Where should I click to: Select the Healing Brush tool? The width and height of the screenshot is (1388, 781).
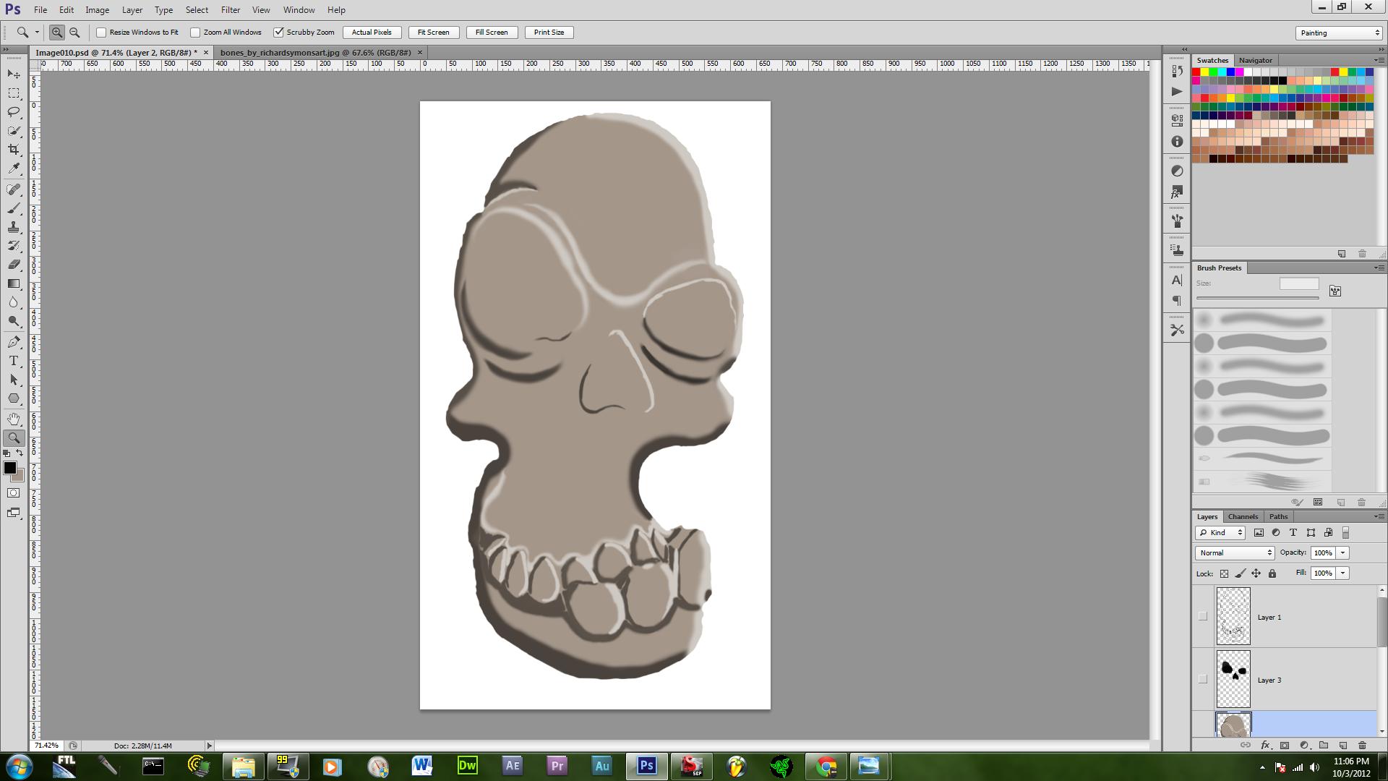click(14, 189)
